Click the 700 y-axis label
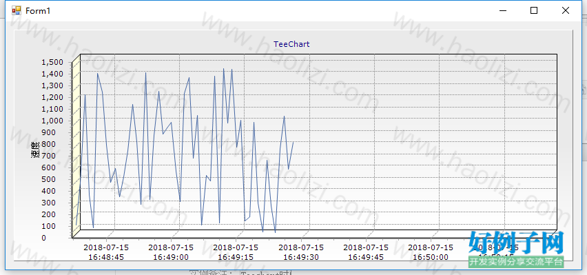Viewport: 587px width, 275px height. 50,156
